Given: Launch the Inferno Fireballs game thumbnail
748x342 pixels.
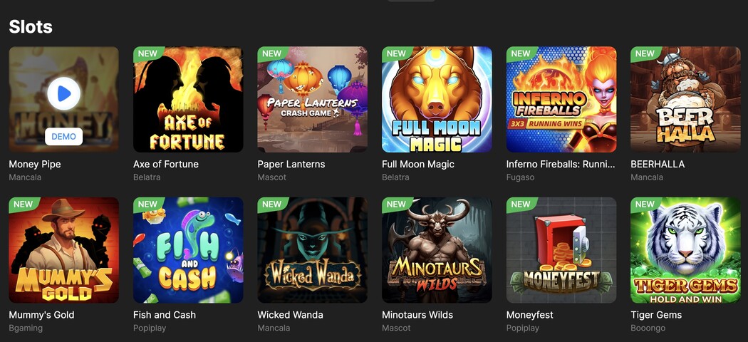Looking at the screenshot, I should pyautogui.click(x=561, y=100).
